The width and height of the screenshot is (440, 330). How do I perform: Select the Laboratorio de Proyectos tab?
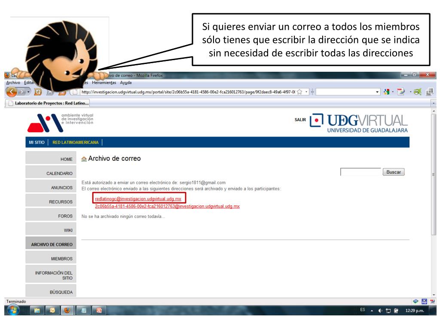click(x=48, y=103)
